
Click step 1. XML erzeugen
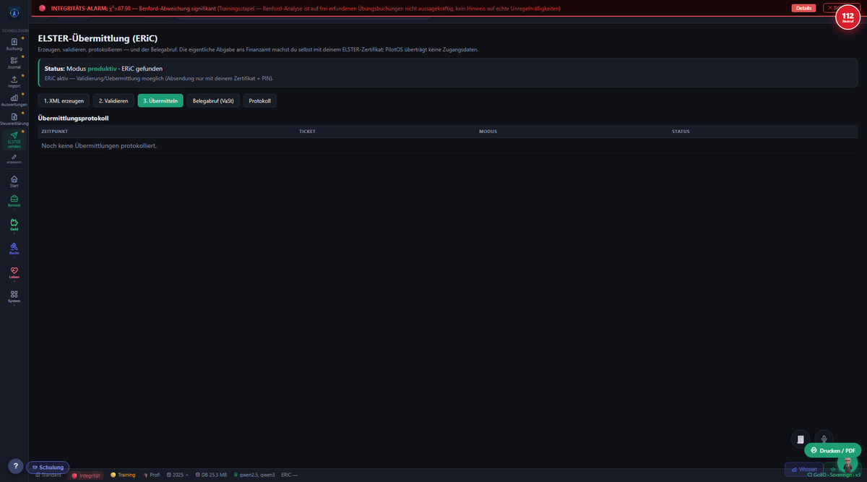pos(64,101)
